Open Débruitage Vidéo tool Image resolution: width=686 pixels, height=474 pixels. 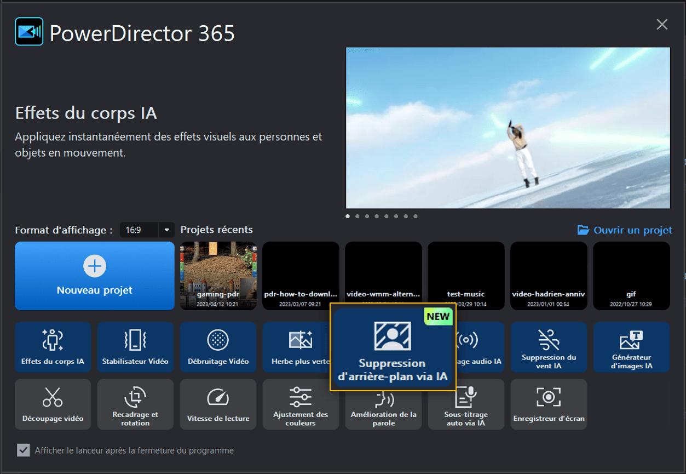218,347
